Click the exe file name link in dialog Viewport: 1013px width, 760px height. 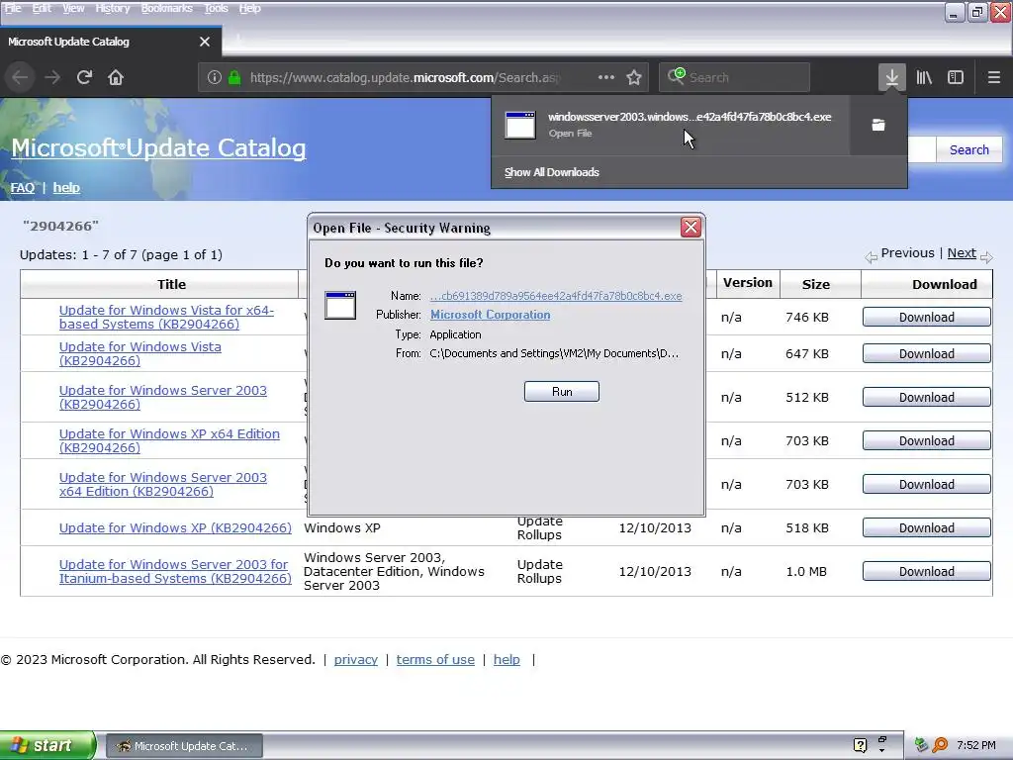(556, 296)
